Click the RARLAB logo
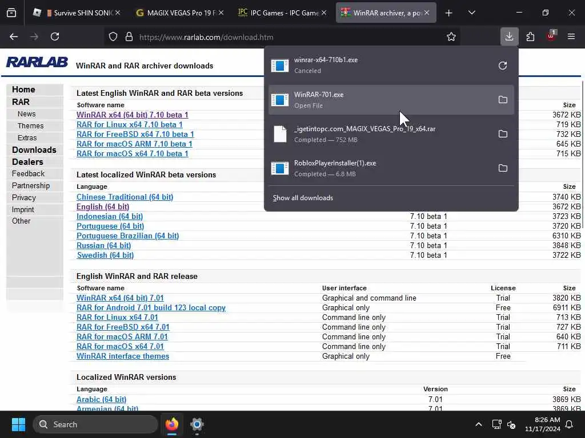 tap(37, 62)
